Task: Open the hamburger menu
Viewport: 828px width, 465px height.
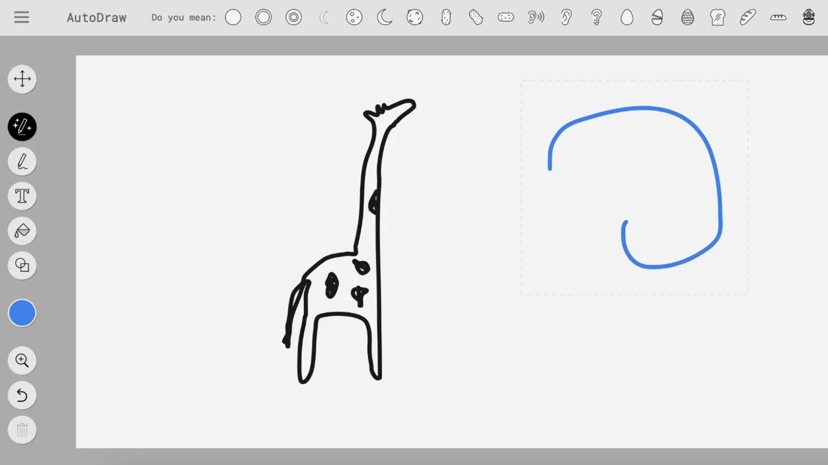Action: pos(22,17)
